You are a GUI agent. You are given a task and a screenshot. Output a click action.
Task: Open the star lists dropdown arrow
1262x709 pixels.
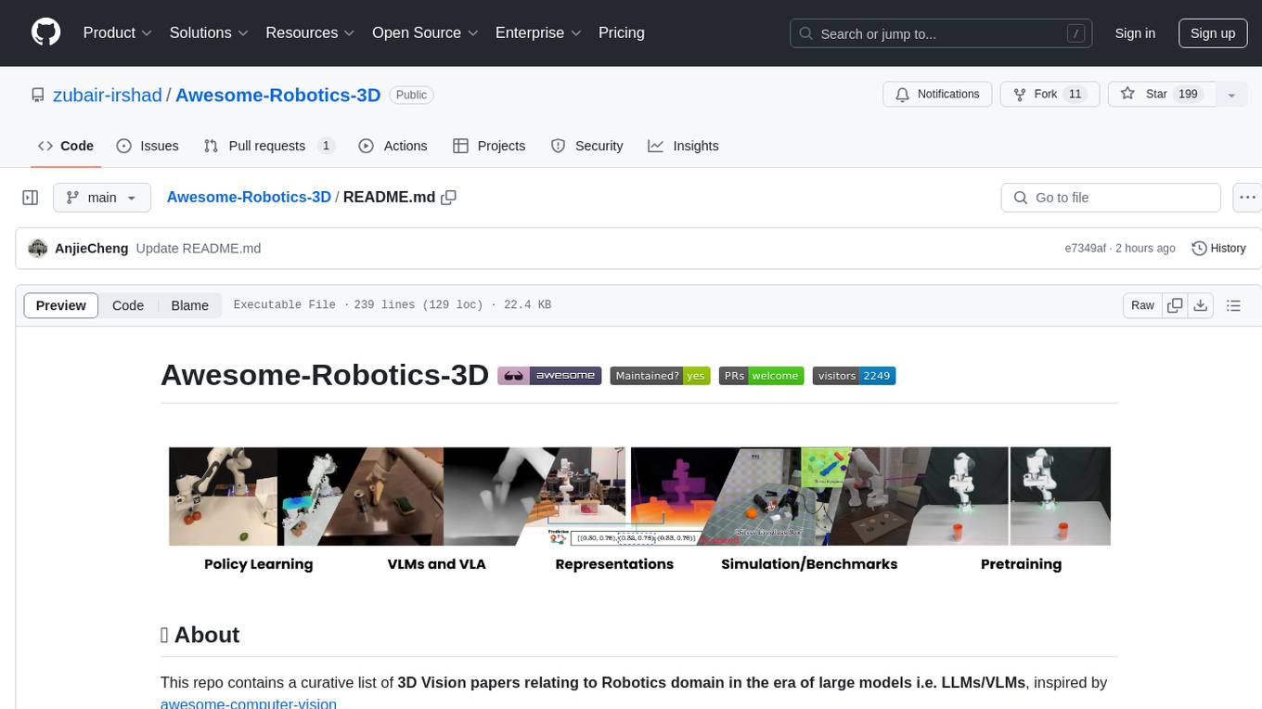(1231, 95)
